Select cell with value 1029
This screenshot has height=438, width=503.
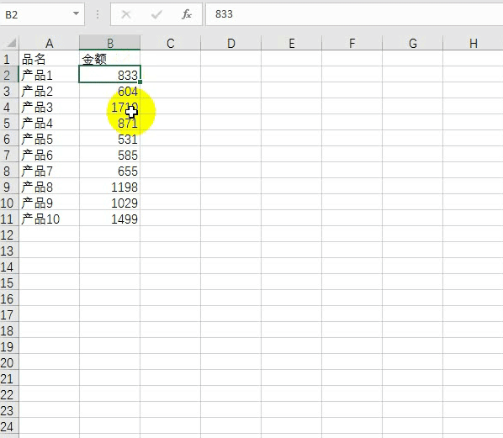point(109,203)
